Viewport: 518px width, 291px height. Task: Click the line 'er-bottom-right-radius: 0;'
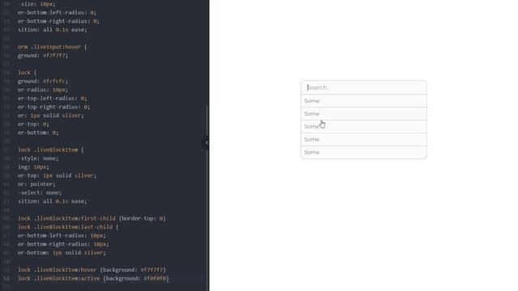pyautogui.click(x=58, y=21)
